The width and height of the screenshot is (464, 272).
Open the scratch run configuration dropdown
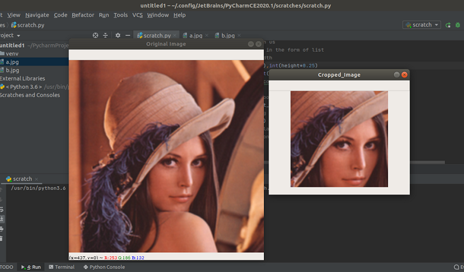pyautogui.click(x=422, y=25)
